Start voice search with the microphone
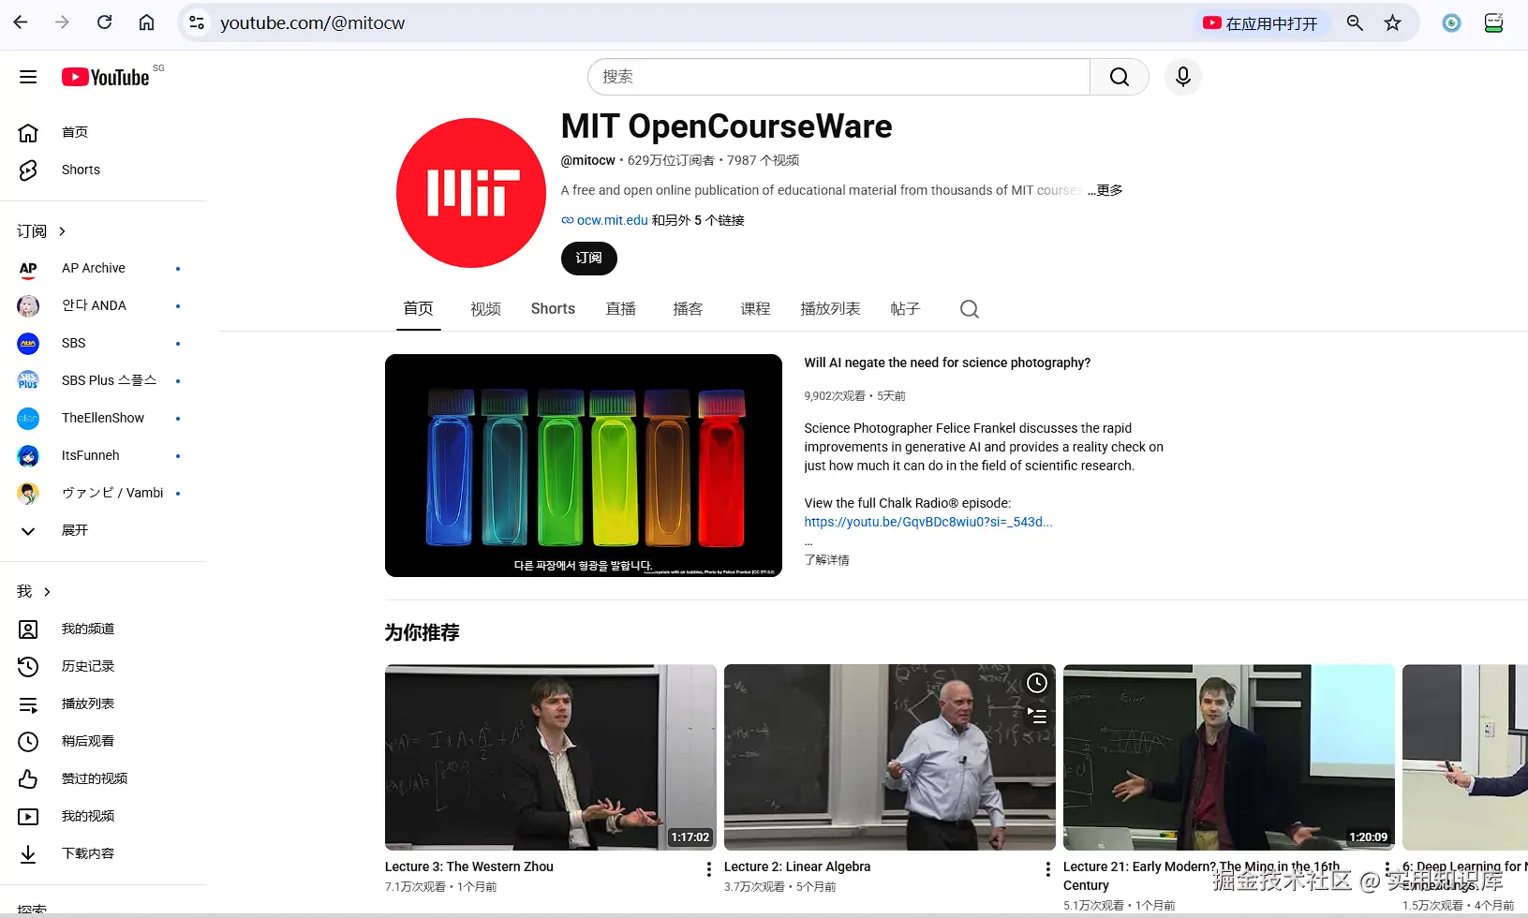Viewport: 1528px width, 918px height. click(x=1183, y=77)
